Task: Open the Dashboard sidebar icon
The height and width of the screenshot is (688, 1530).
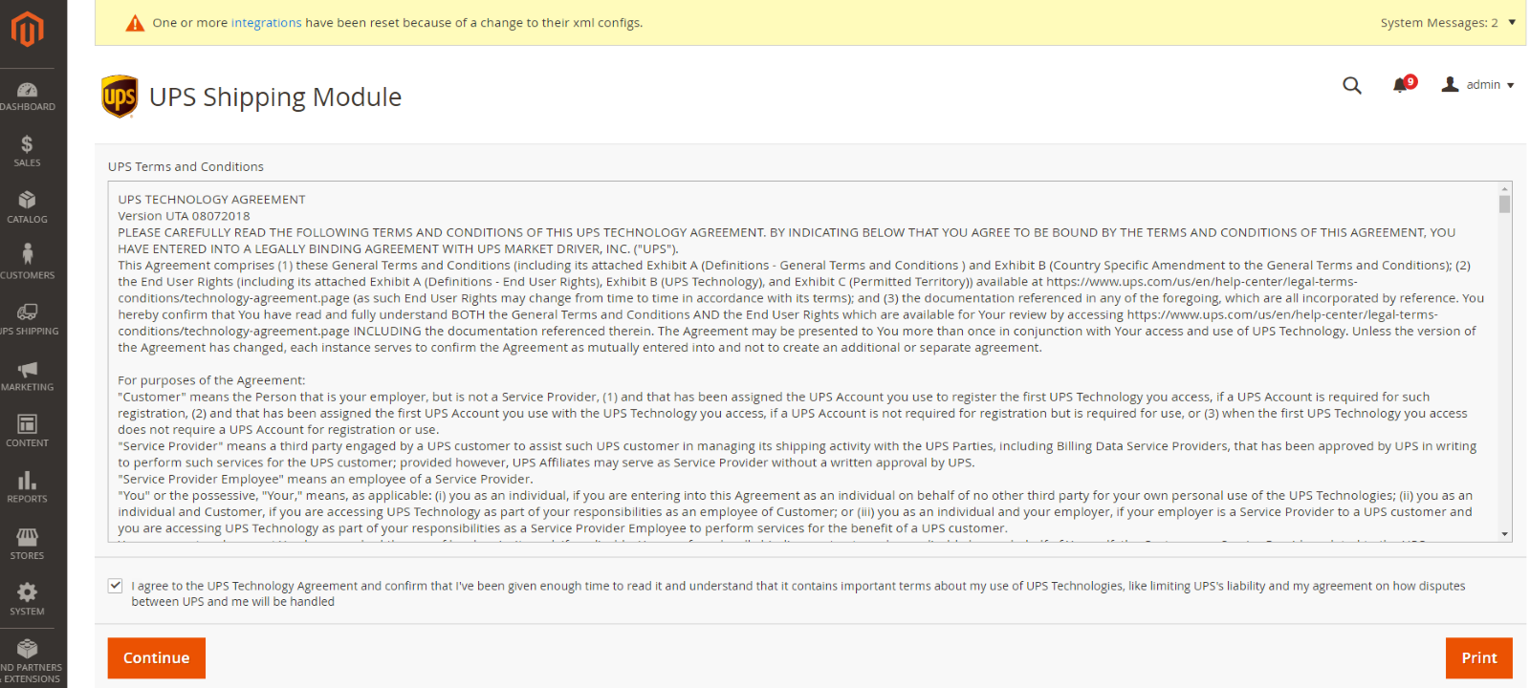Action: point(27,91)
